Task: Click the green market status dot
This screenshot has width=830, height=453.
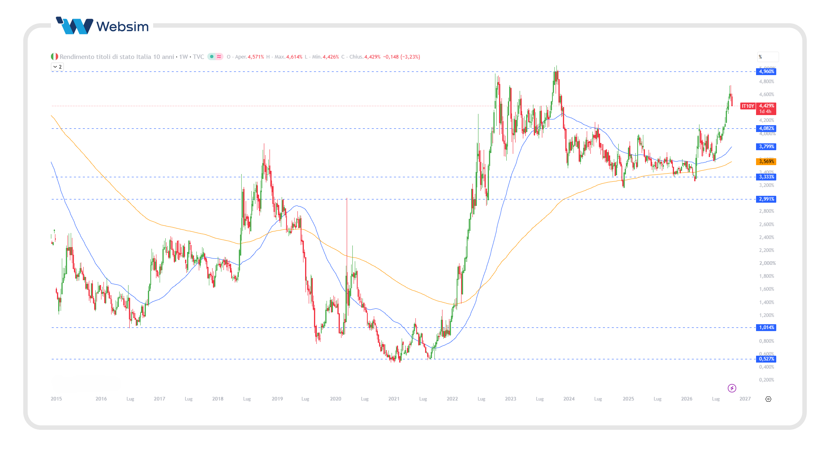Action: (x=212, y=57)
